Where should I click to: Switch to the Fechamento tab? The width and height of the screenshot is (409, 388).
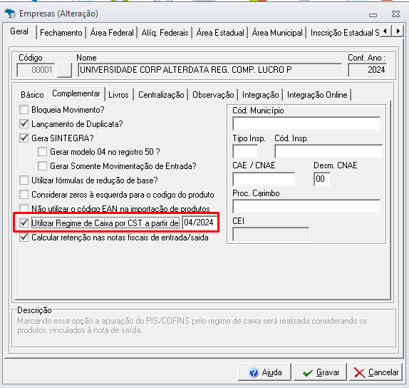point(61,33)
